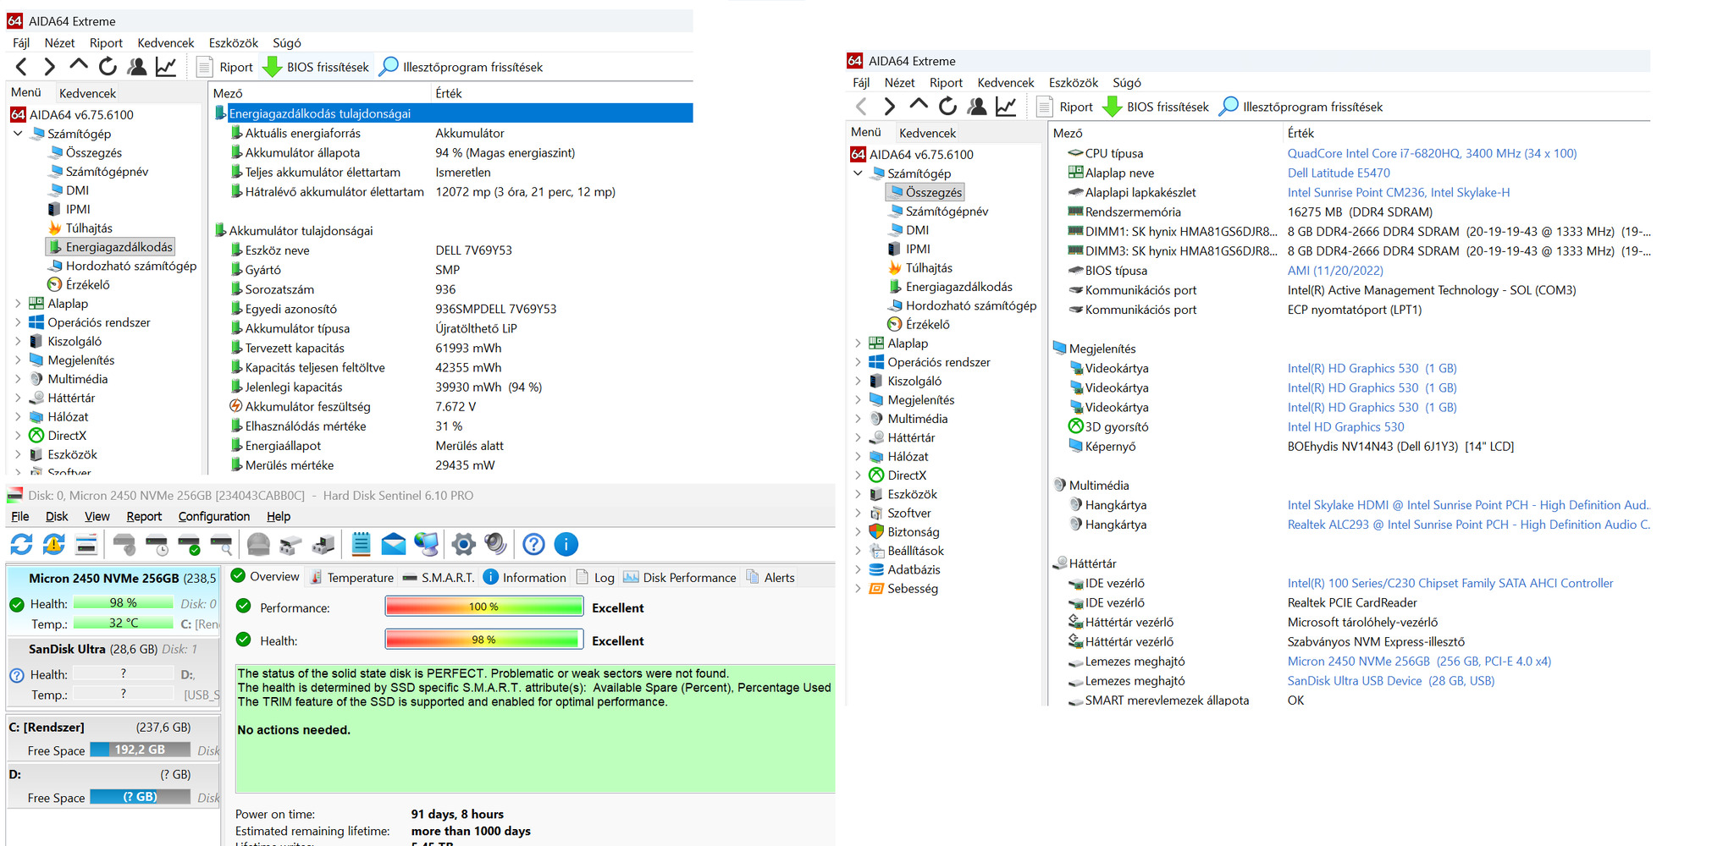This screenshot has height=846, width=1734.
Task: Click BIOS frissítések in the battery AIDA64 window
Action: click(317, 67)
